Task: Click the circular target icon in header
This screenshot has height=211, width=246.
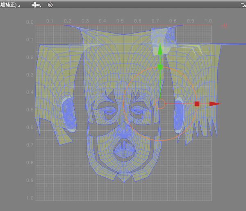Action: point(50,5)
